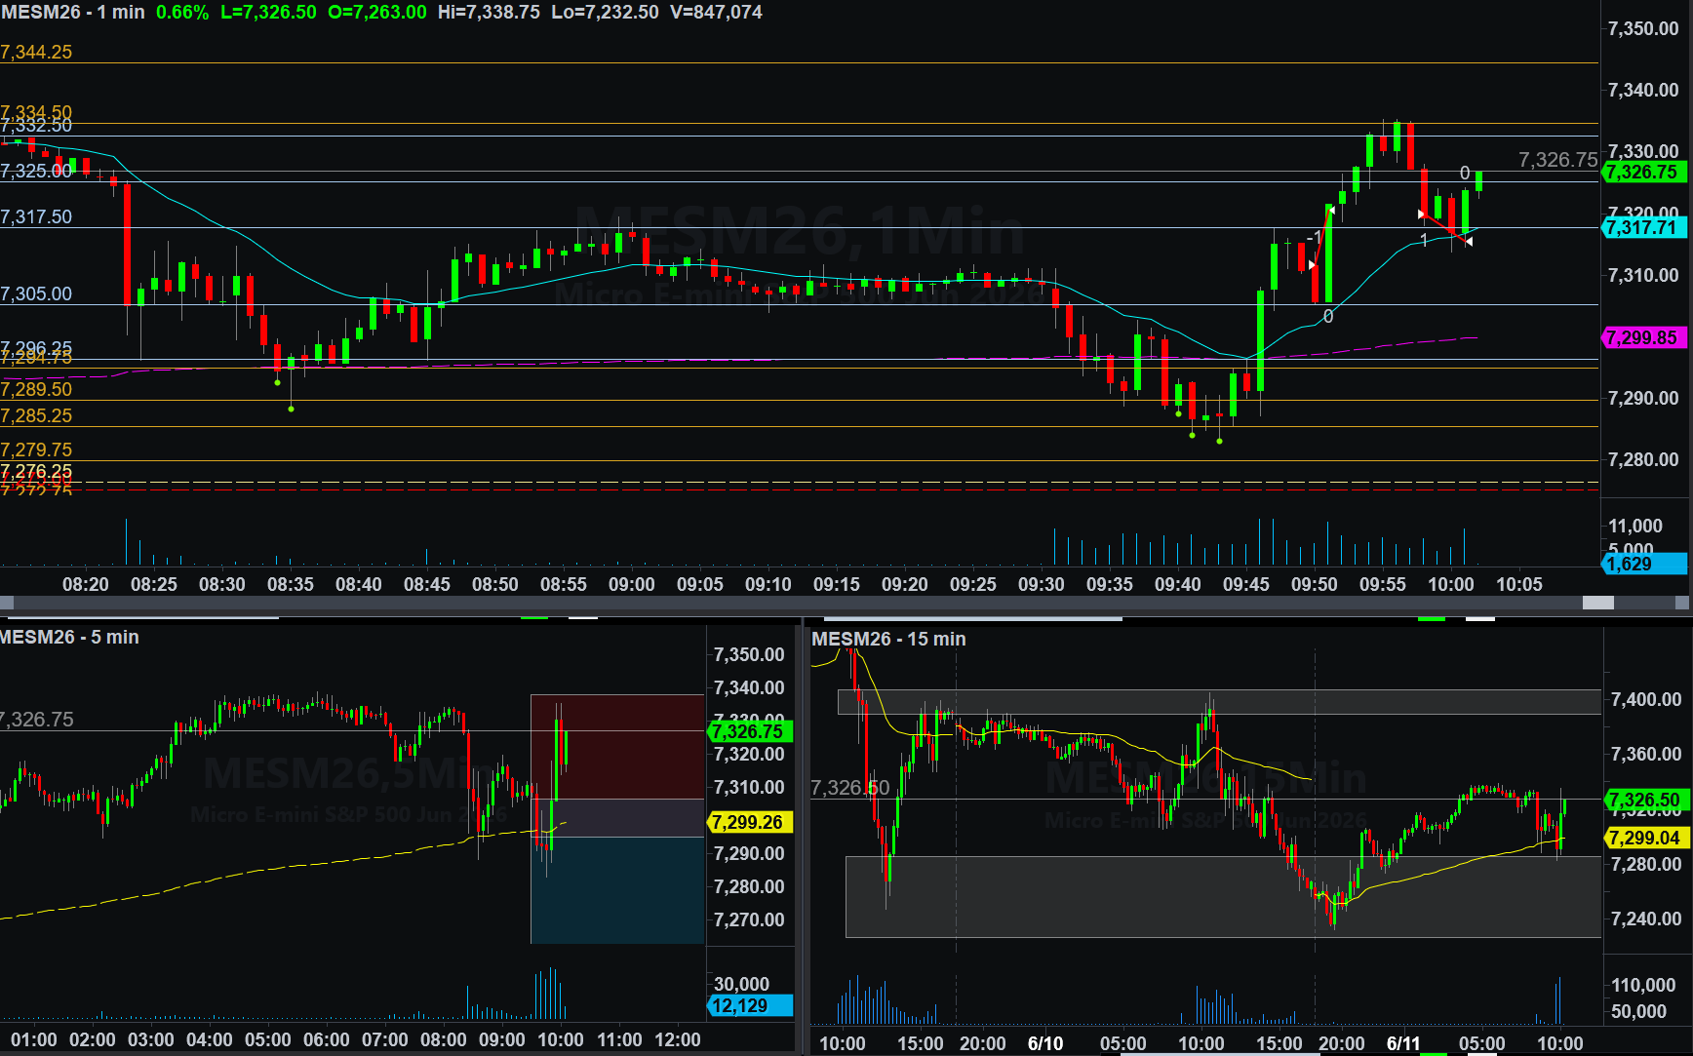Click the 30,000 volume label on 5 min chart

(x=741, y=985)
